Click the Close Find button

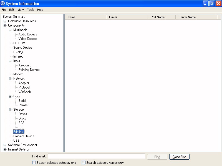click(x=179, y=157)
